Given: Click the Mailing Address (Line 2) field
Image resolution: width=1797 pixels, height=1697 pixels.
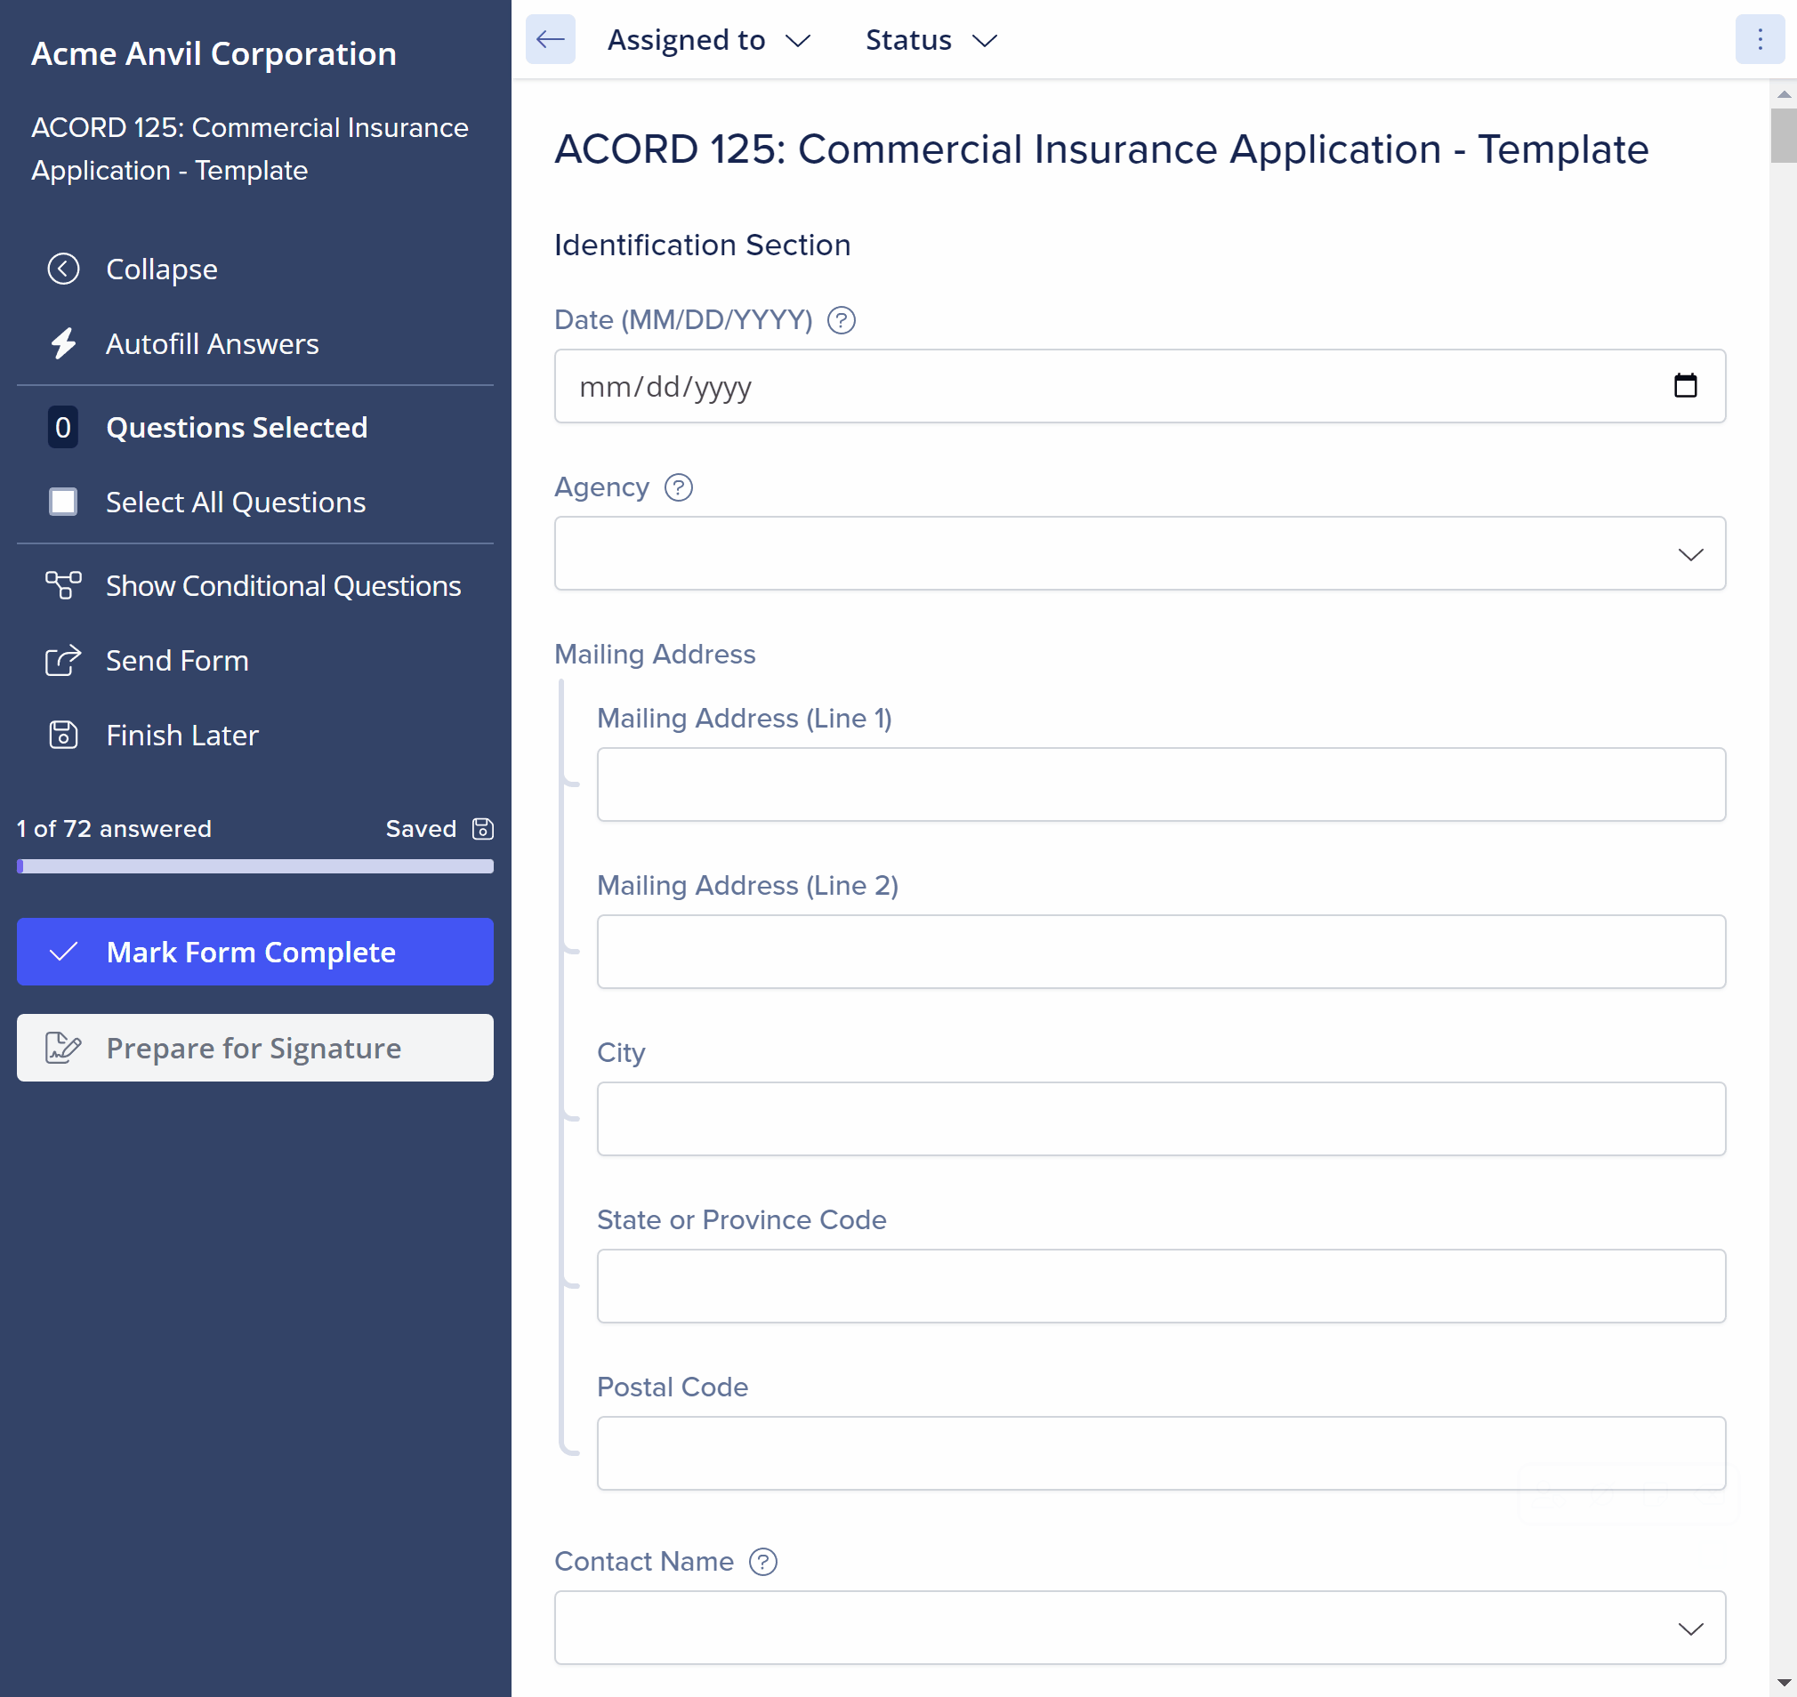Looking at the screenshot, I should [1161, 952].
